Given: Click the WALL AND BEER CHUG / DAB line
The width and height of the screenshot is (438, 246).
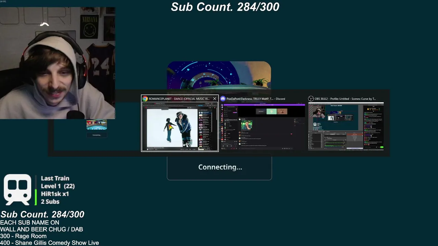Looking at the screenshot, I should [x=41, y=229].
